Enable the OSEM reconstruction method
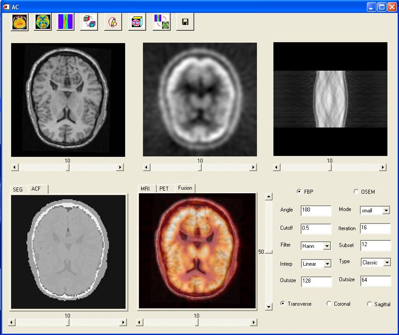The height and width of the screenshot is (335, 399). click(x=356, y=191)
